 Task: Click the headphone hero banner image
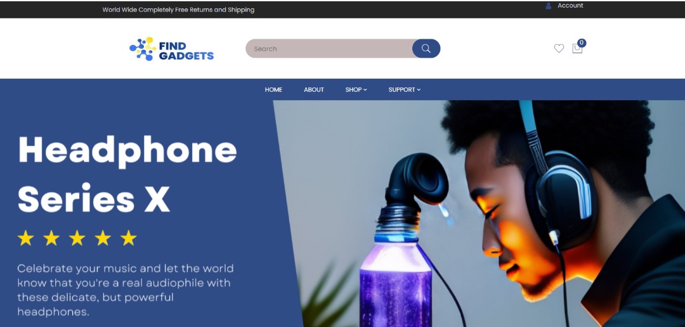[x=480, y=214]
